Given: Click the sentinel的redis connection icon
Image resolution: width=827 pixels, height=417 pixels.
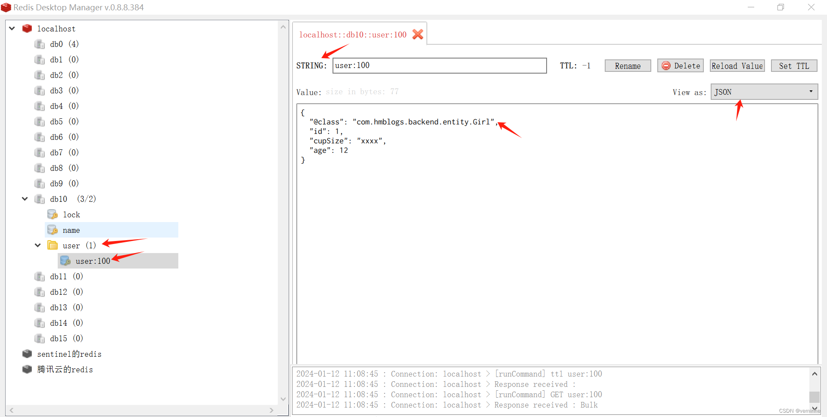Looking at the screenshot, I should 27,354.
